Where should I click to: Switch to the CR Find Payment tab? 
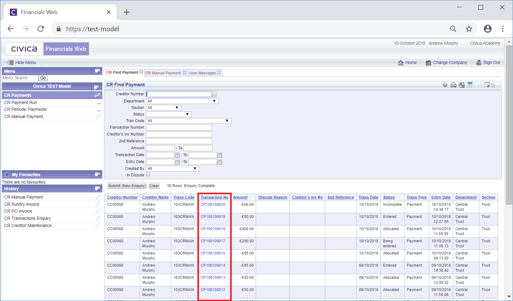(122, 72)
